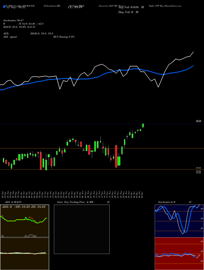The height and width of the screenshot is (270, 204).
Task: Click the MACD lower chart panel
Action: point(24,254)
